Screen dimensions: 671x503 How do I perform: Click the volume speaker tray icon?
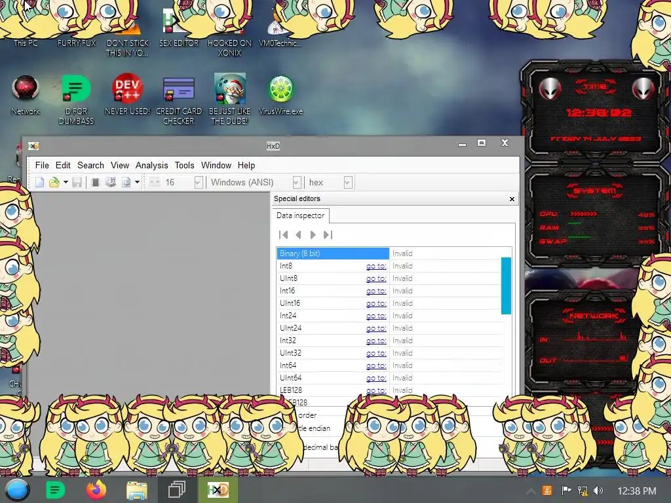(598, 491)
